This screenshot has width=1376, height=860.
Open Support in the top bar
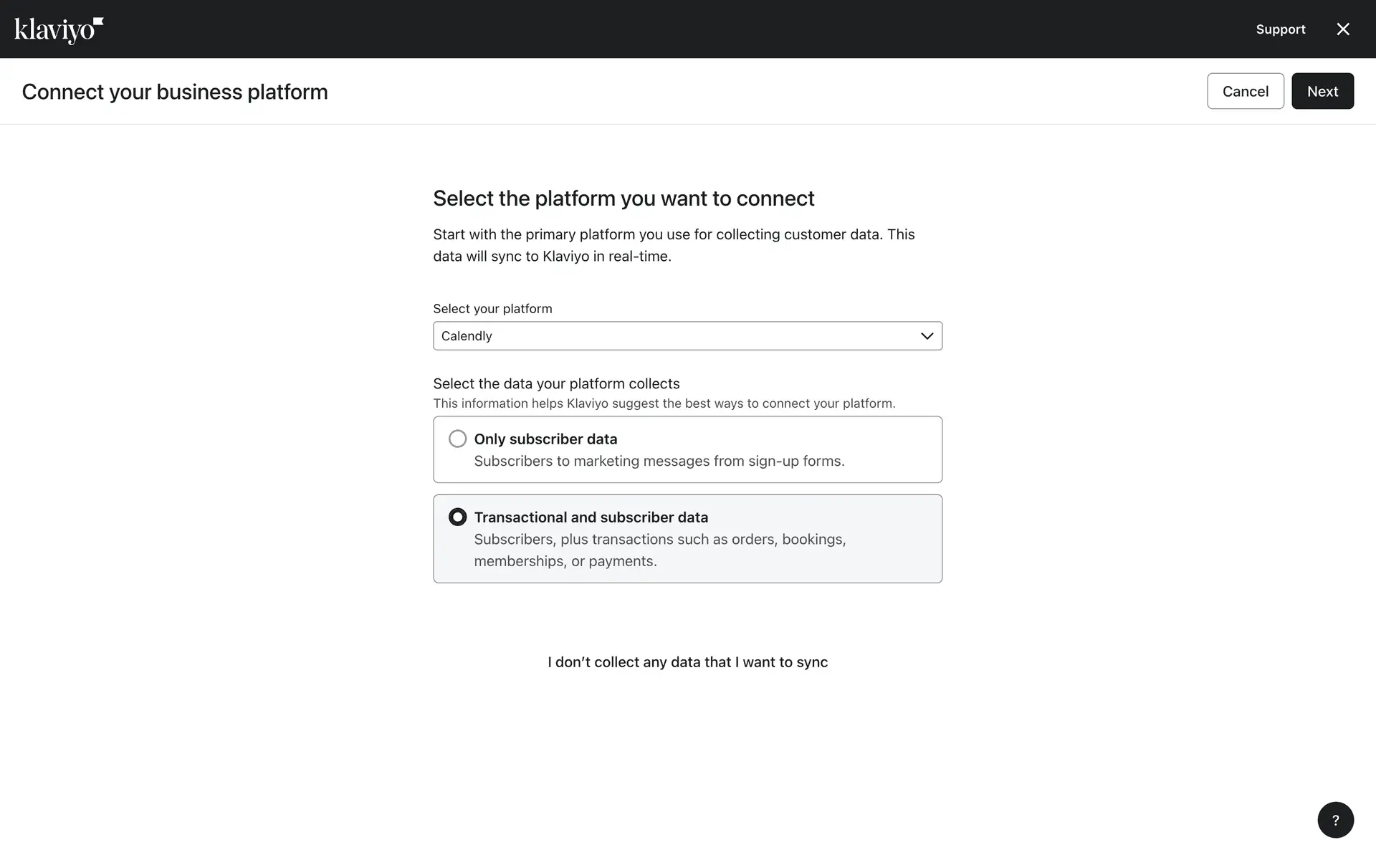click(x=1280, y=29)
